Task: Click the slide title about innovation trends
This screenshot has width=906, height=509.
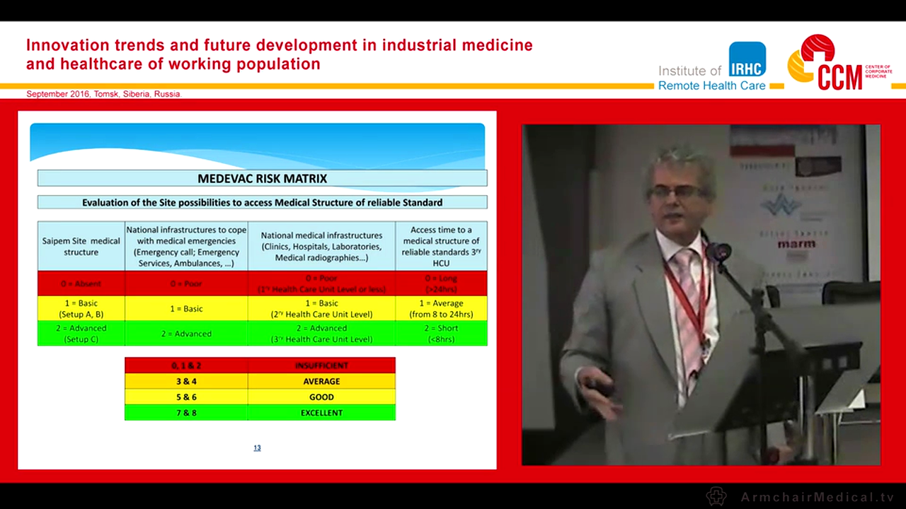Action: tap(279, 54)
